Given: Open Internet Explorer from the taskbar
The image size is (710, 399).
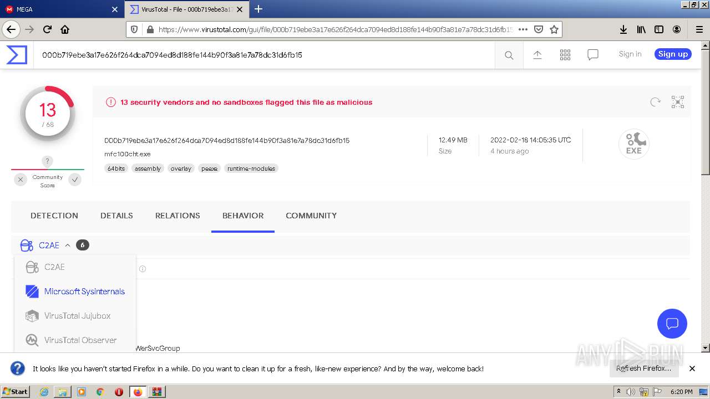Looking at the screenshot, I should 44,392.
